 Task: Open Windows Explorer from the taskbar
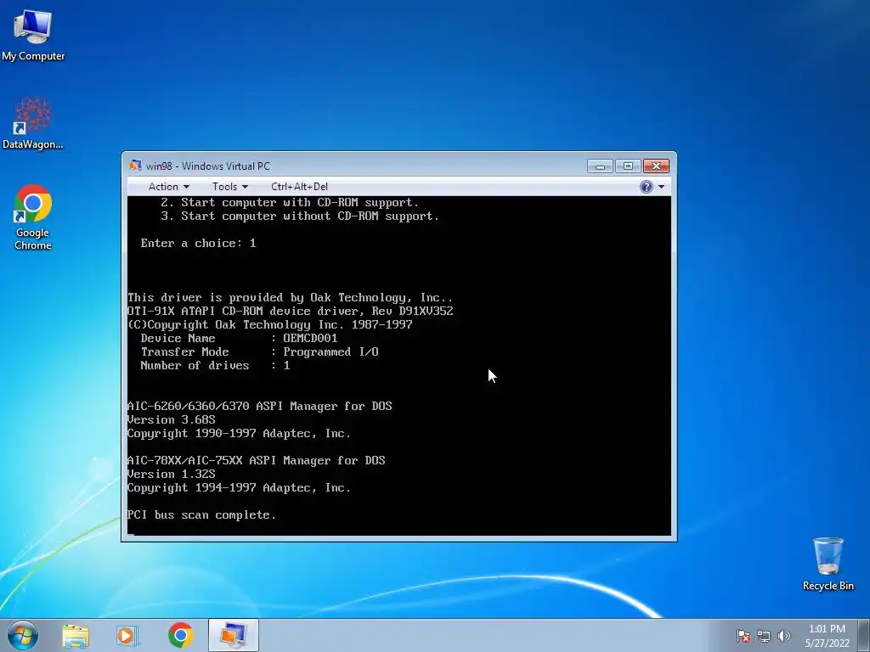tap(76, 635)
